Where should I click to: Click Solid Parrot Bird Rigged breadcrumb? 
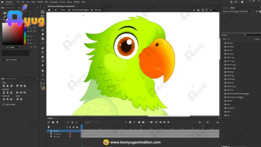(x=80, y=10)
